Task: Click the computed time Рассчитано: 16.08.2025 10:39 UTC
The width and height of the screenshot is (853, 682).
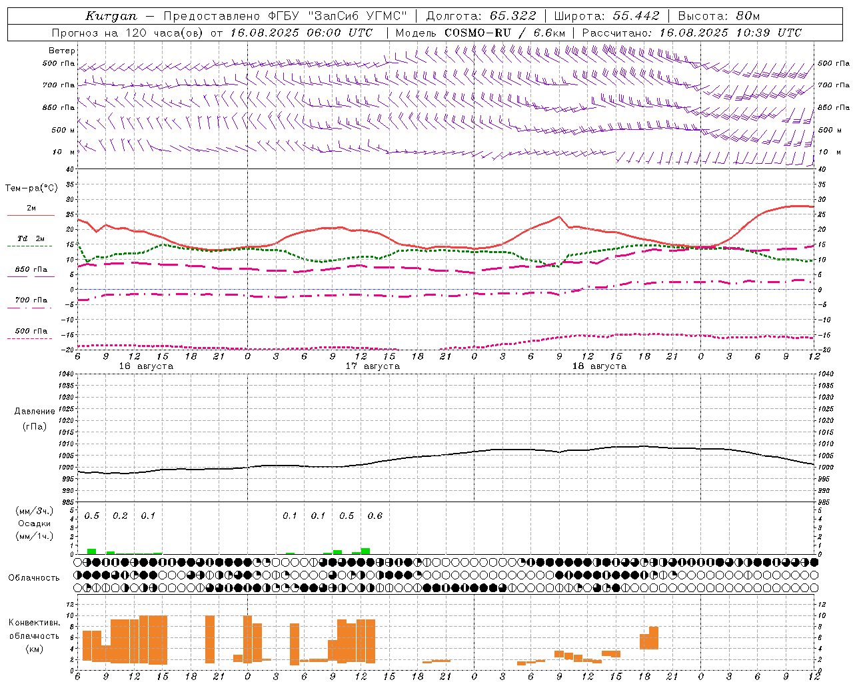Action: click(692, 33)
